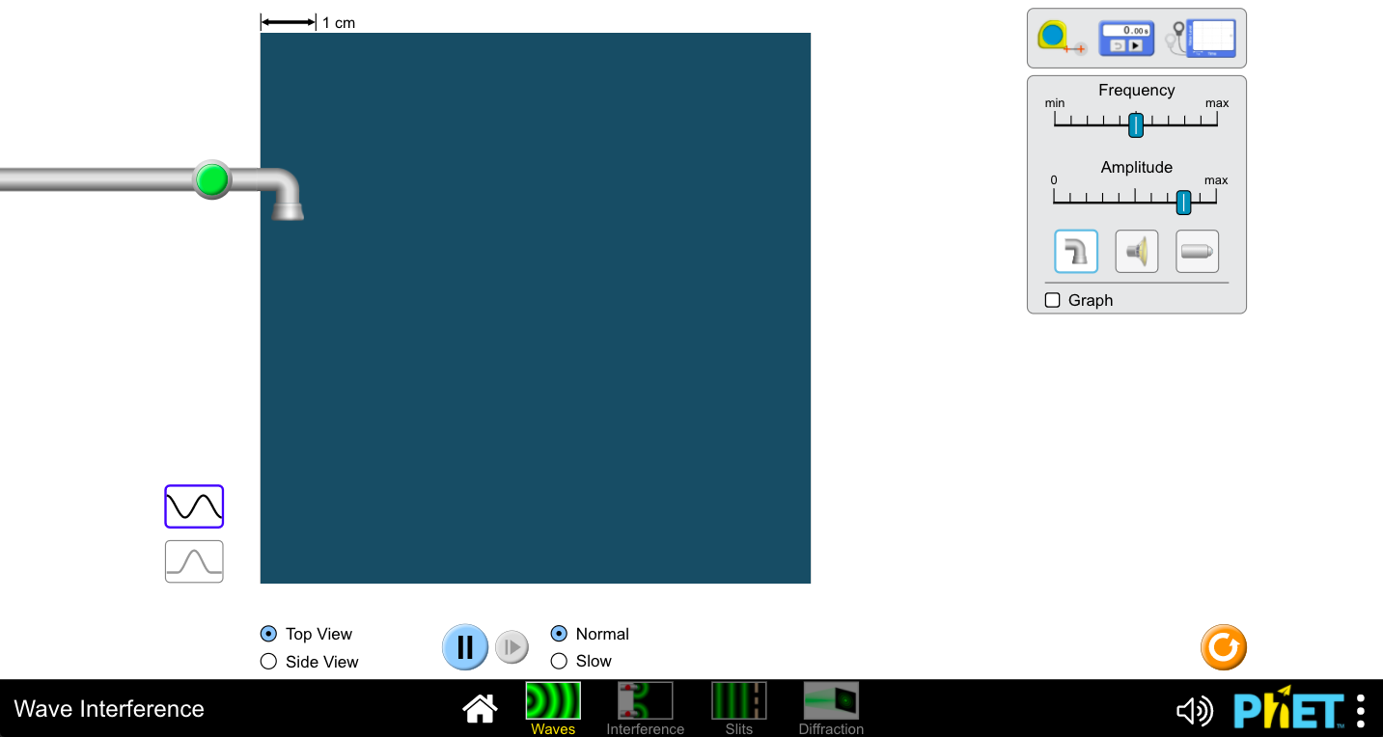Switch to the Interference screen tab
Viewport: 1383px width, 737px height.
tap(645, 707)
